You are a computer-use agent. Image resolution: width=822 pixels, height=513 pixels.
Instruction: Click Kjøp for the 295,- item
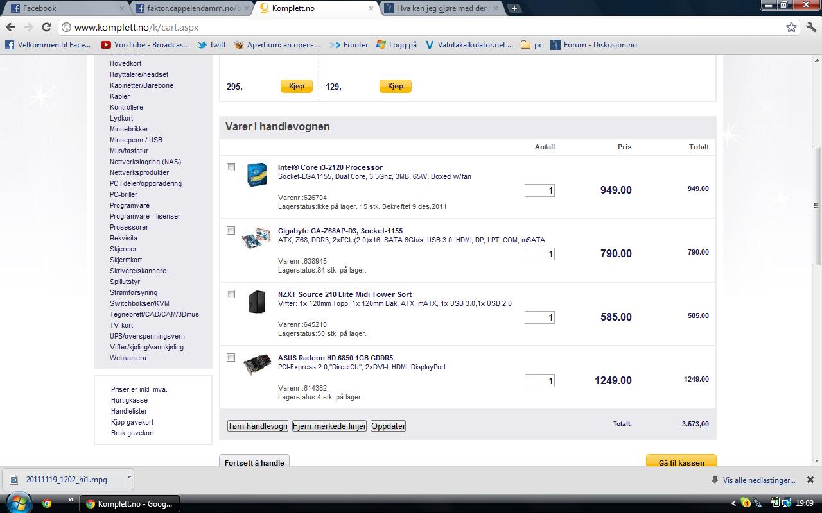297,86
